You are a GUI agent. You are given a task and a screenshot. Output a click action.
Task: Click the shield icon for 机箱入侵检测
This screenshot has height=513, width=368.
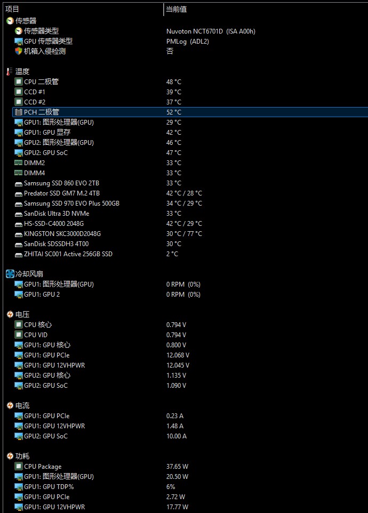coord(19,51)
